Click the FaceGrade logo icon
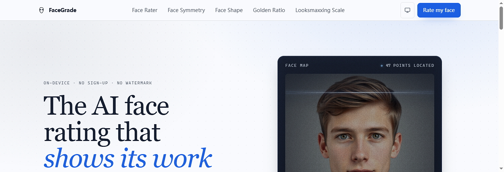This screenshot has width=504, height=172. tap(41, 10)
